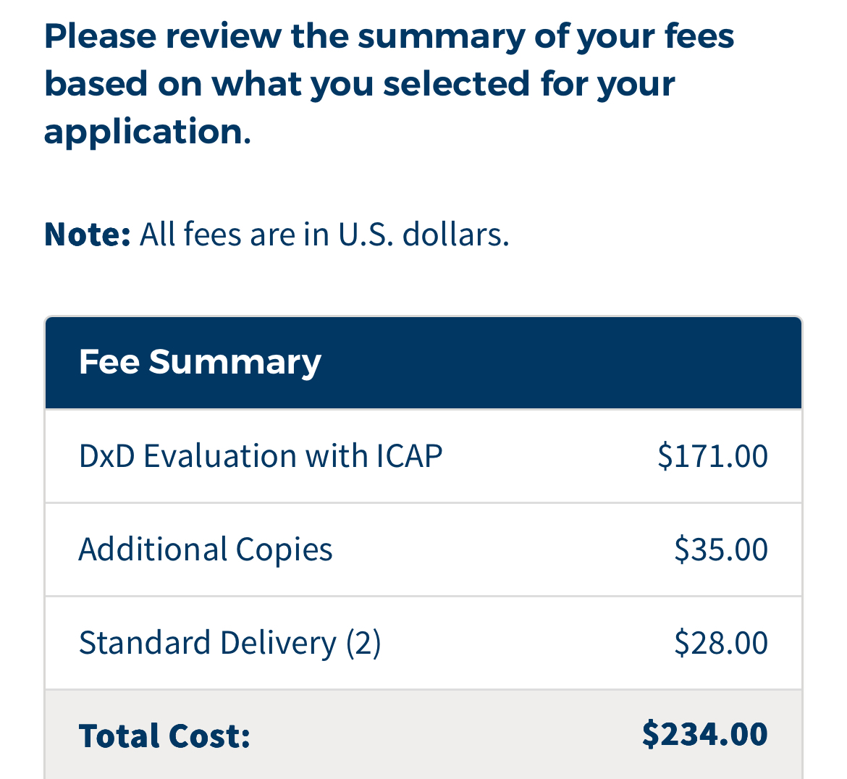The height and width of the screenshot is (779, 847).
Task: Click the word 'dollars.' in the note
Action: (x=456, y=235)
